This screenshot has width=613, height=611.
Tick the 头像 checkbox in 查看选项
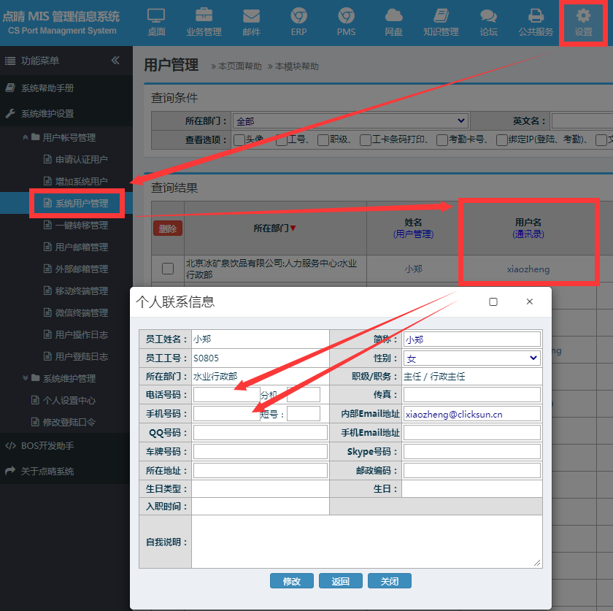tap(239, 140)
